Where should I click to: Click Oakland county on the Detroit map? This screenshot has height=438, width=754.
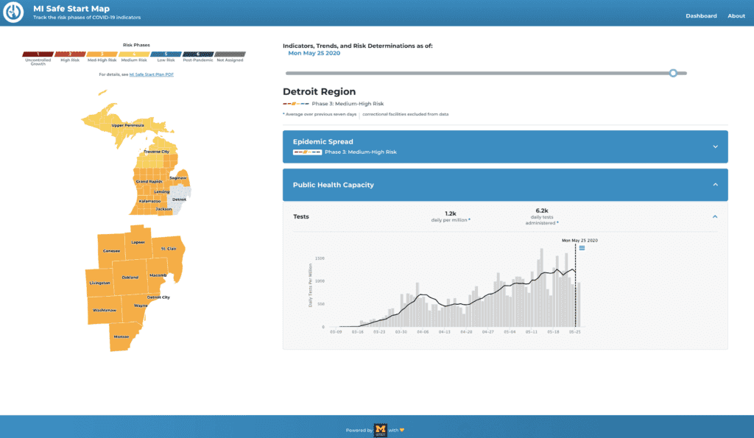coord(130,277)
